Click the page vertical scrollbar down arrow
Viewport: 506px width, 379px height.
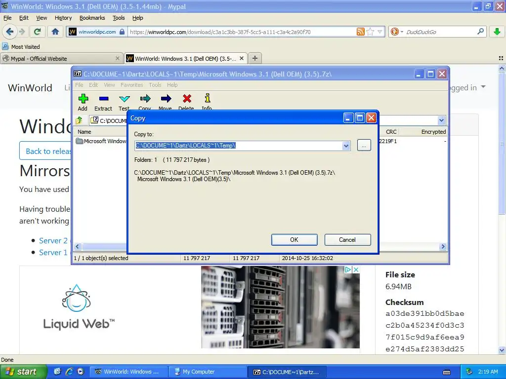502,350
